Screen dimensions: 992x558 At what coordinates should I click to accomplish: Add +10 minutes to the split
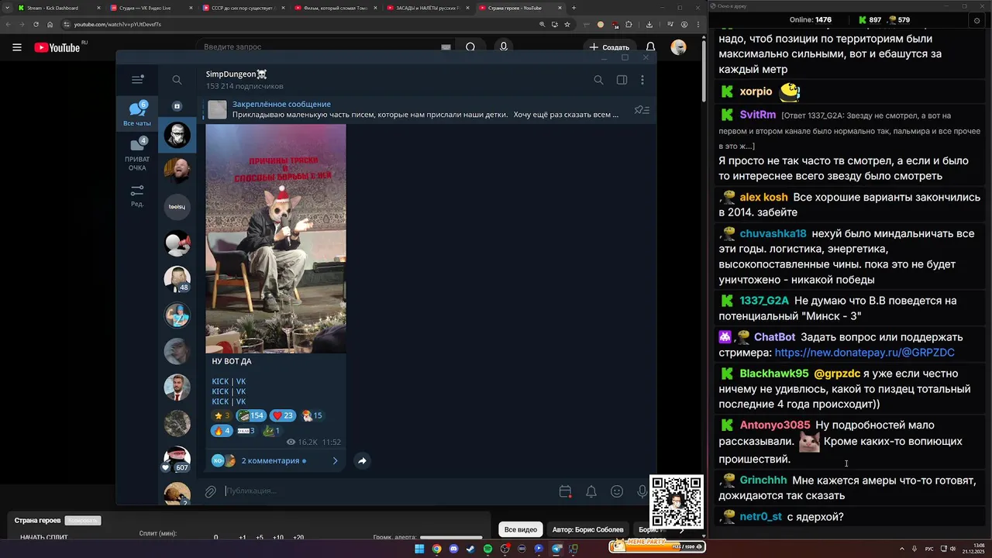(278, 537)
